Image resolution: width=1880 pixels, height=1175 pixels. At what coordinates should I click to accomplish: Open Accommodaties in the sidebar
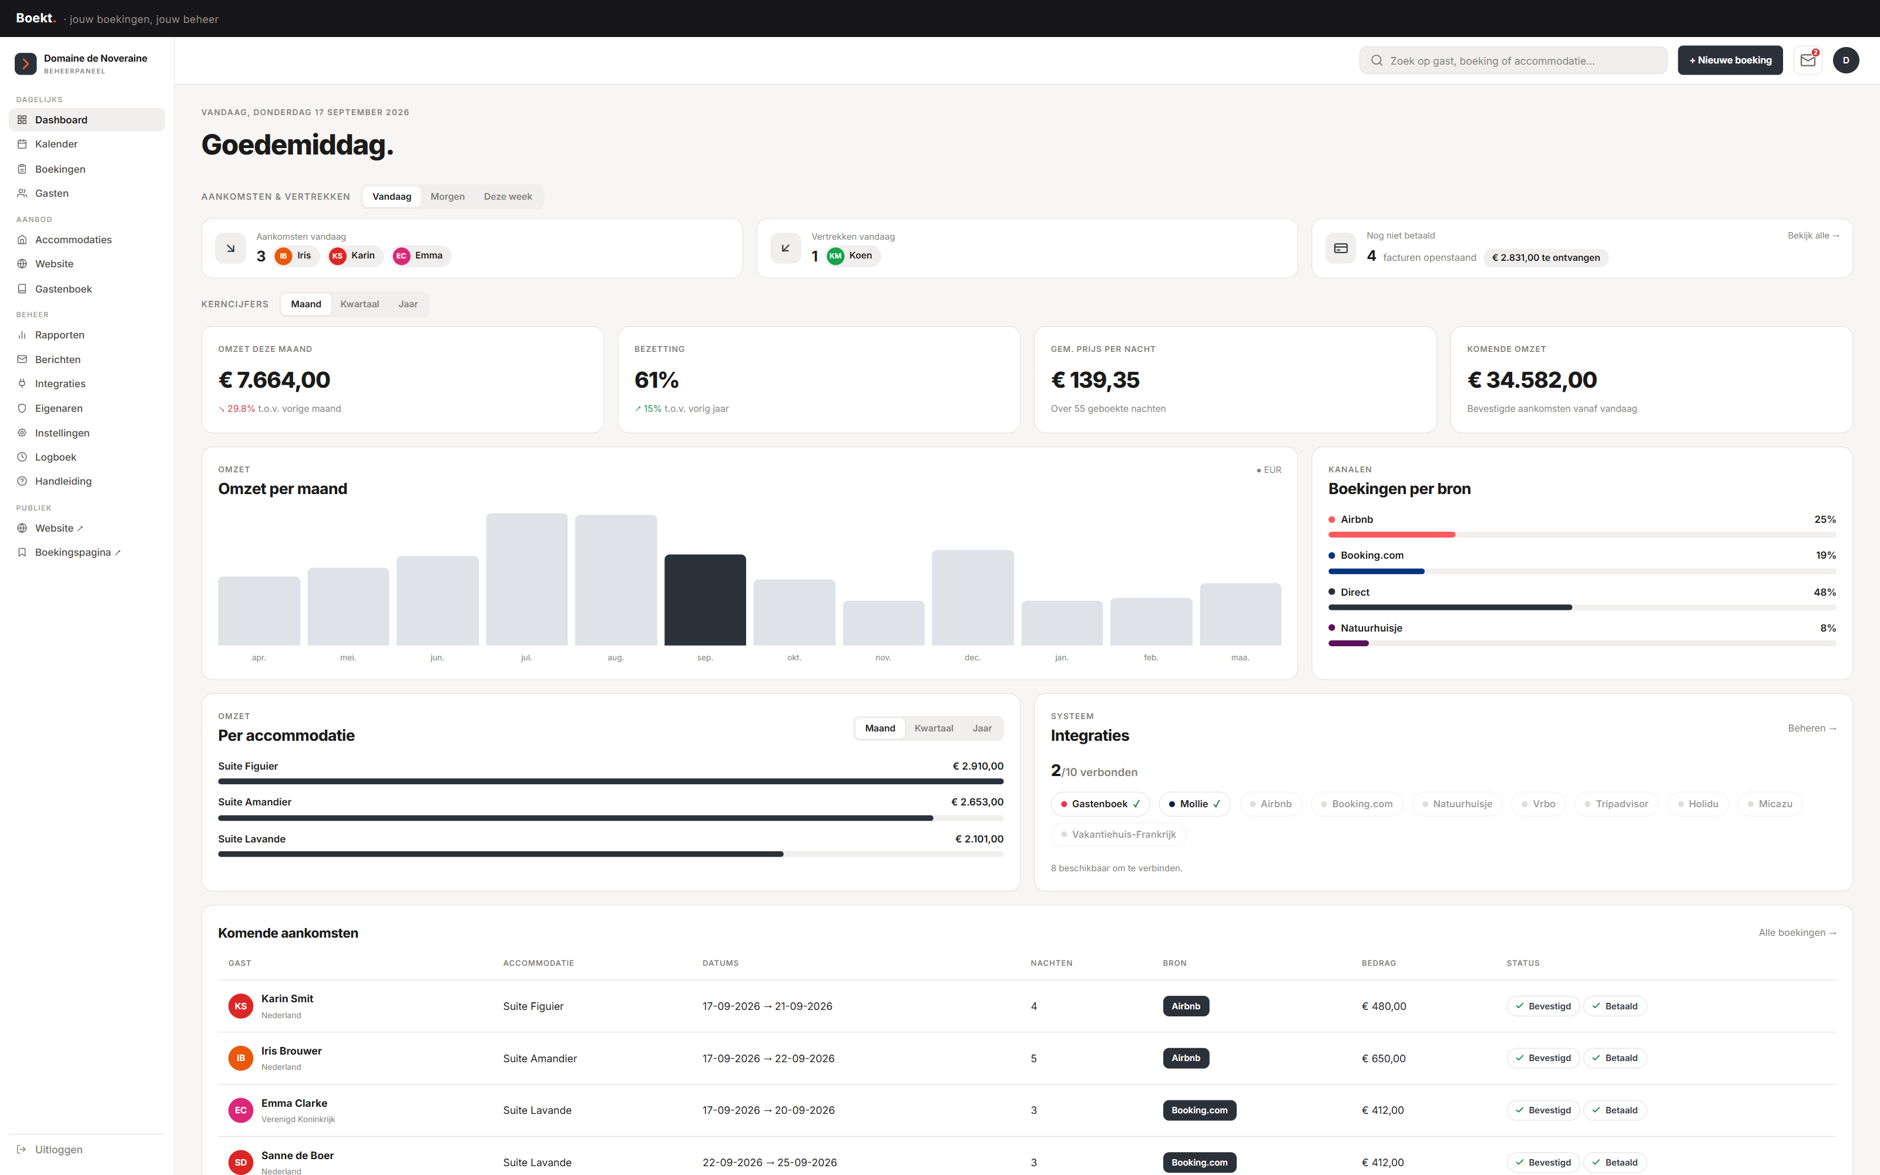(x=87, y=239)
